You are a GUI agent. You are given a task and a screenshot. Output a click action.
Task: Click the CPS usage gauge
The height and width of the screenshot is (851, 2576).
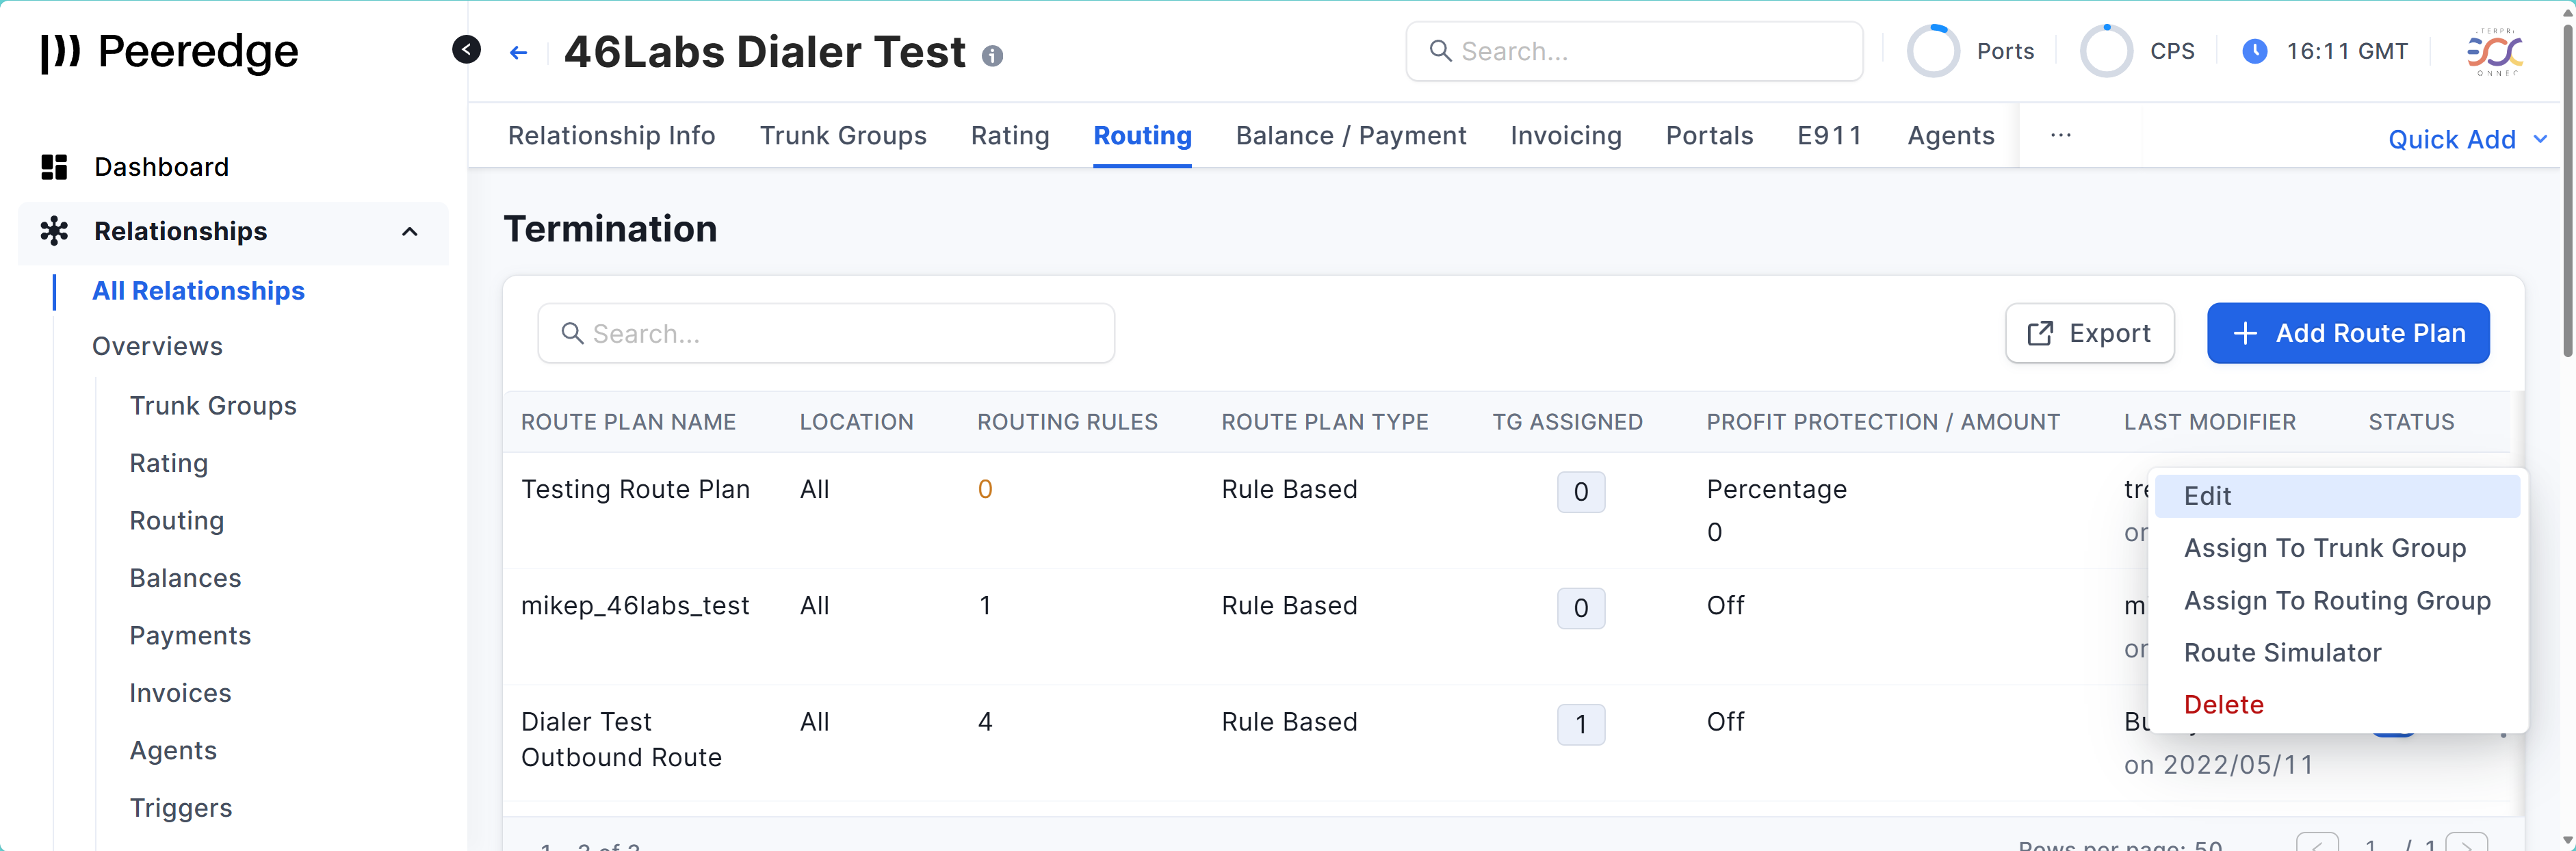(2106, 51)
